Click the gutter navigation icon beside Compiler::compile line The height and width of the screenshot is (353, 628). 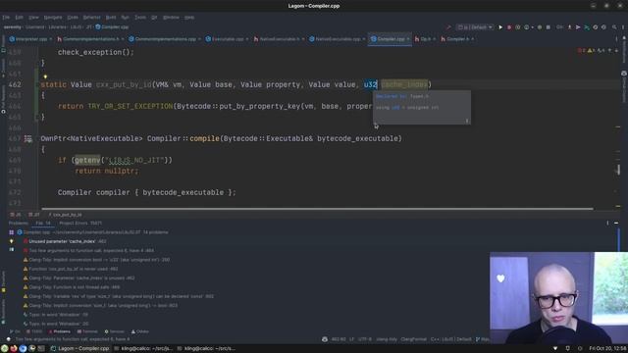(x=28, y=139)
